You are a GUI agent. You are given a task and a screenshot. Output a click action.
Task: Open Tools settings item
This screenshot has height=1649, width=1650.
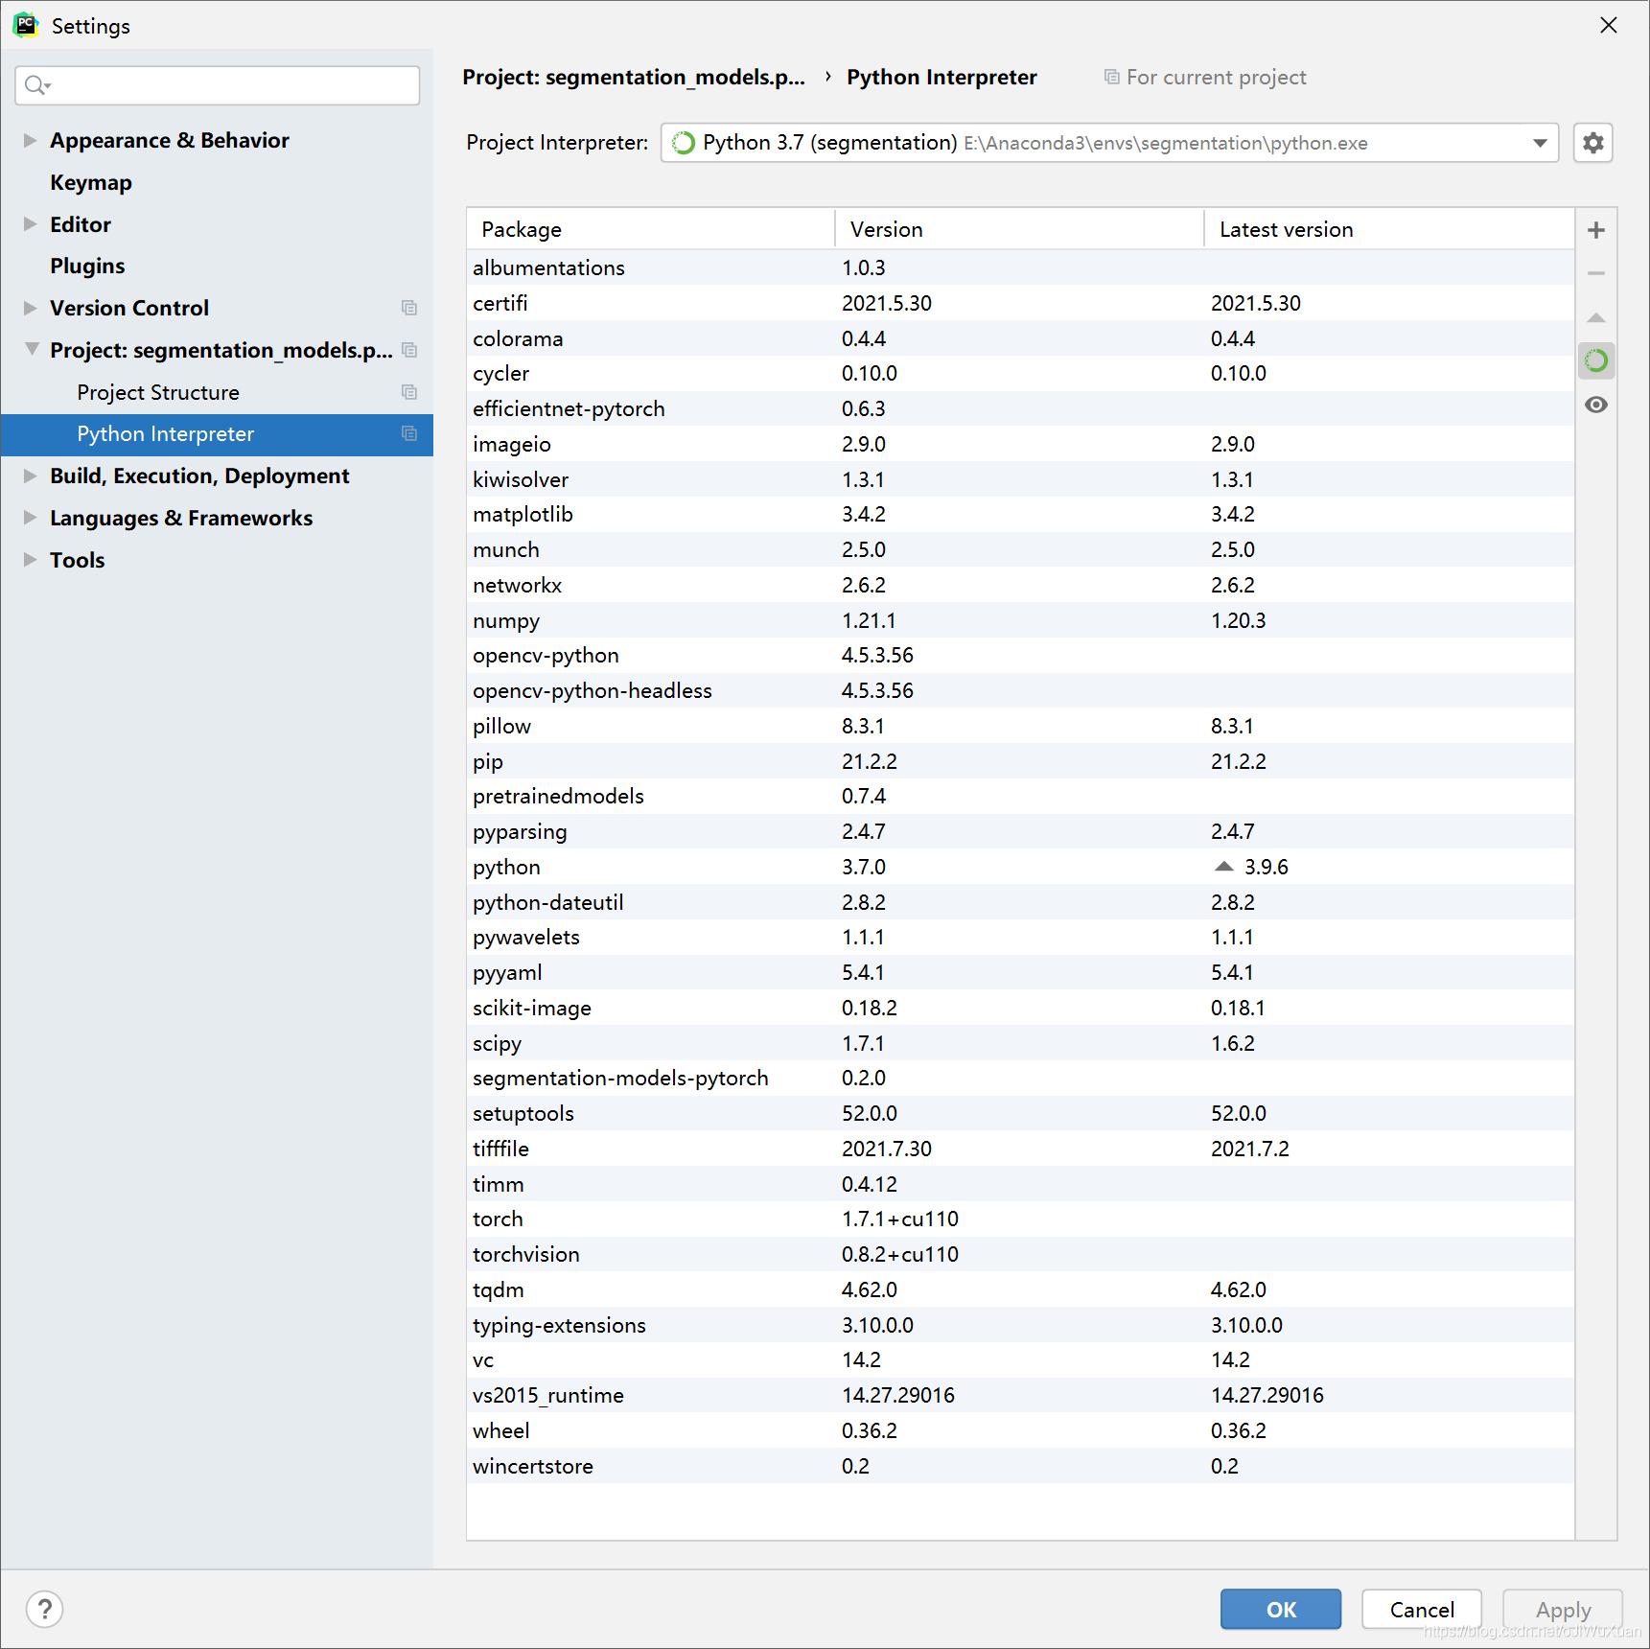78,560
